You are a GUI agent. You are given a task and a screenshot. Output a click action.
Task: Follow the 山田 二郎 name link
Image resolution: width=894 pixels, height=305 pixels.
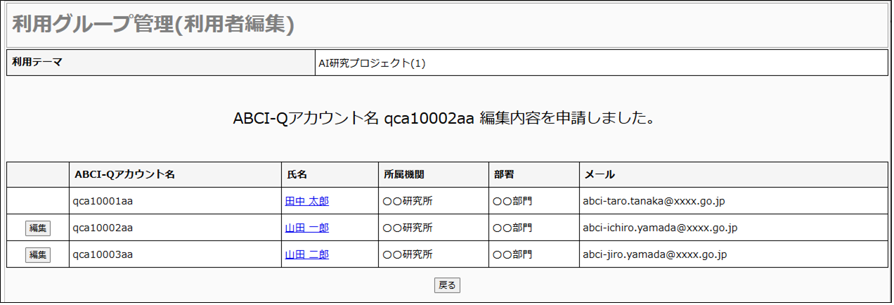306,254
